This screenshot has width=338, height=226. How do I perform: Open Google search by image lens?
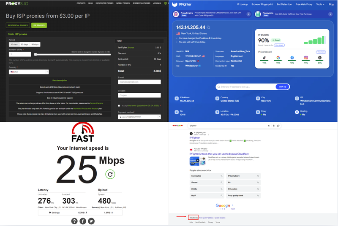(x=278, y=126)
